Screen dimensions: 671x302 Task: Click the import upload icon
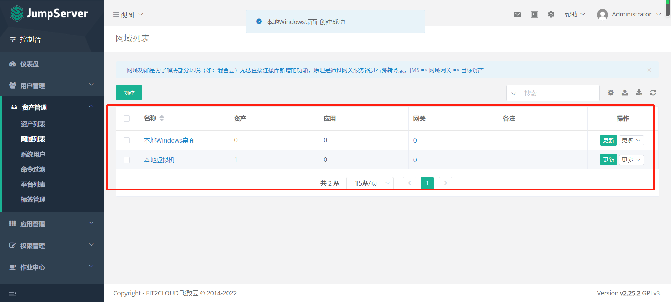coord(625,92)
